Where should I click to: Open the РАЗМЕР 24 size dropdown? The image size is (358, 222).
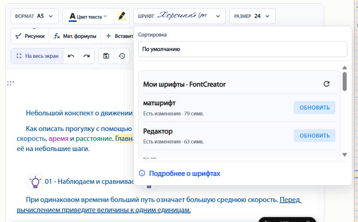252,16
